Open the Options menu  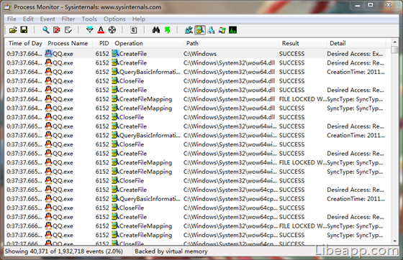click(x=114, y=19)
